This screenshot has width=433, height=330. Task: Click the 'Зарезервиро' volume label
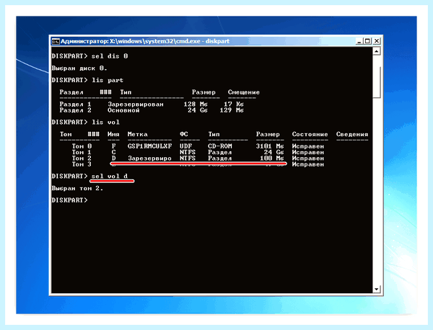click(149, 159)
